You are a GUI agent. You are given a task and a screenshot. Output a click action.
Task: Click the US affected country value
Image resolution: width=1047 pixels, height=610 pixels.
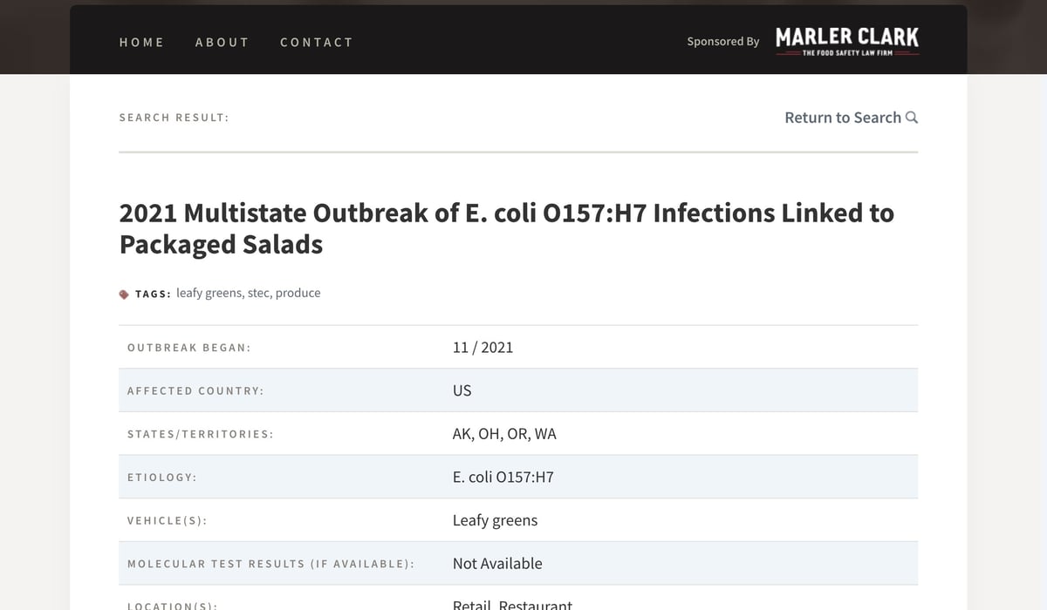[462, 390]
